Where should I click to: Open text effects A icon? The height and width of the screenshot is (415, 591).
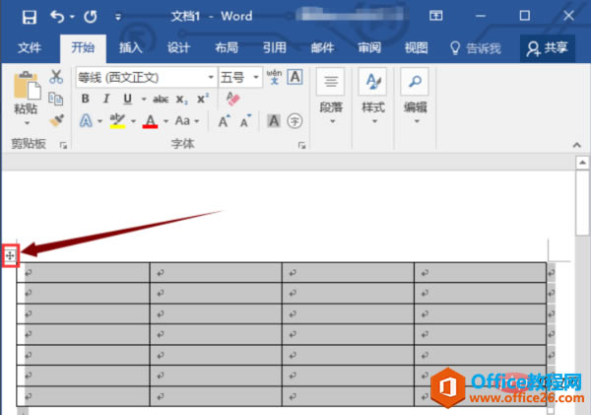[86, 121]
